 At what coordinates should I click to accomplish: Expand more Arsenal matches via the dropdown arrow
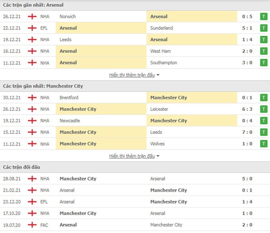point(158,75)
